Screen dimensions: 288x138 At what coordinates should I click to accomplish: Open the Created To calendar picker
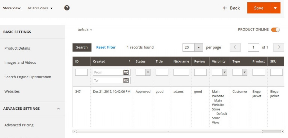[126, 81]
